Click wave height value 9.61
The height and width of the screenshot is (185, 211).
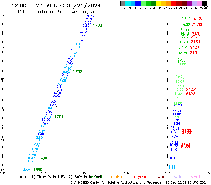click(71, 59)
